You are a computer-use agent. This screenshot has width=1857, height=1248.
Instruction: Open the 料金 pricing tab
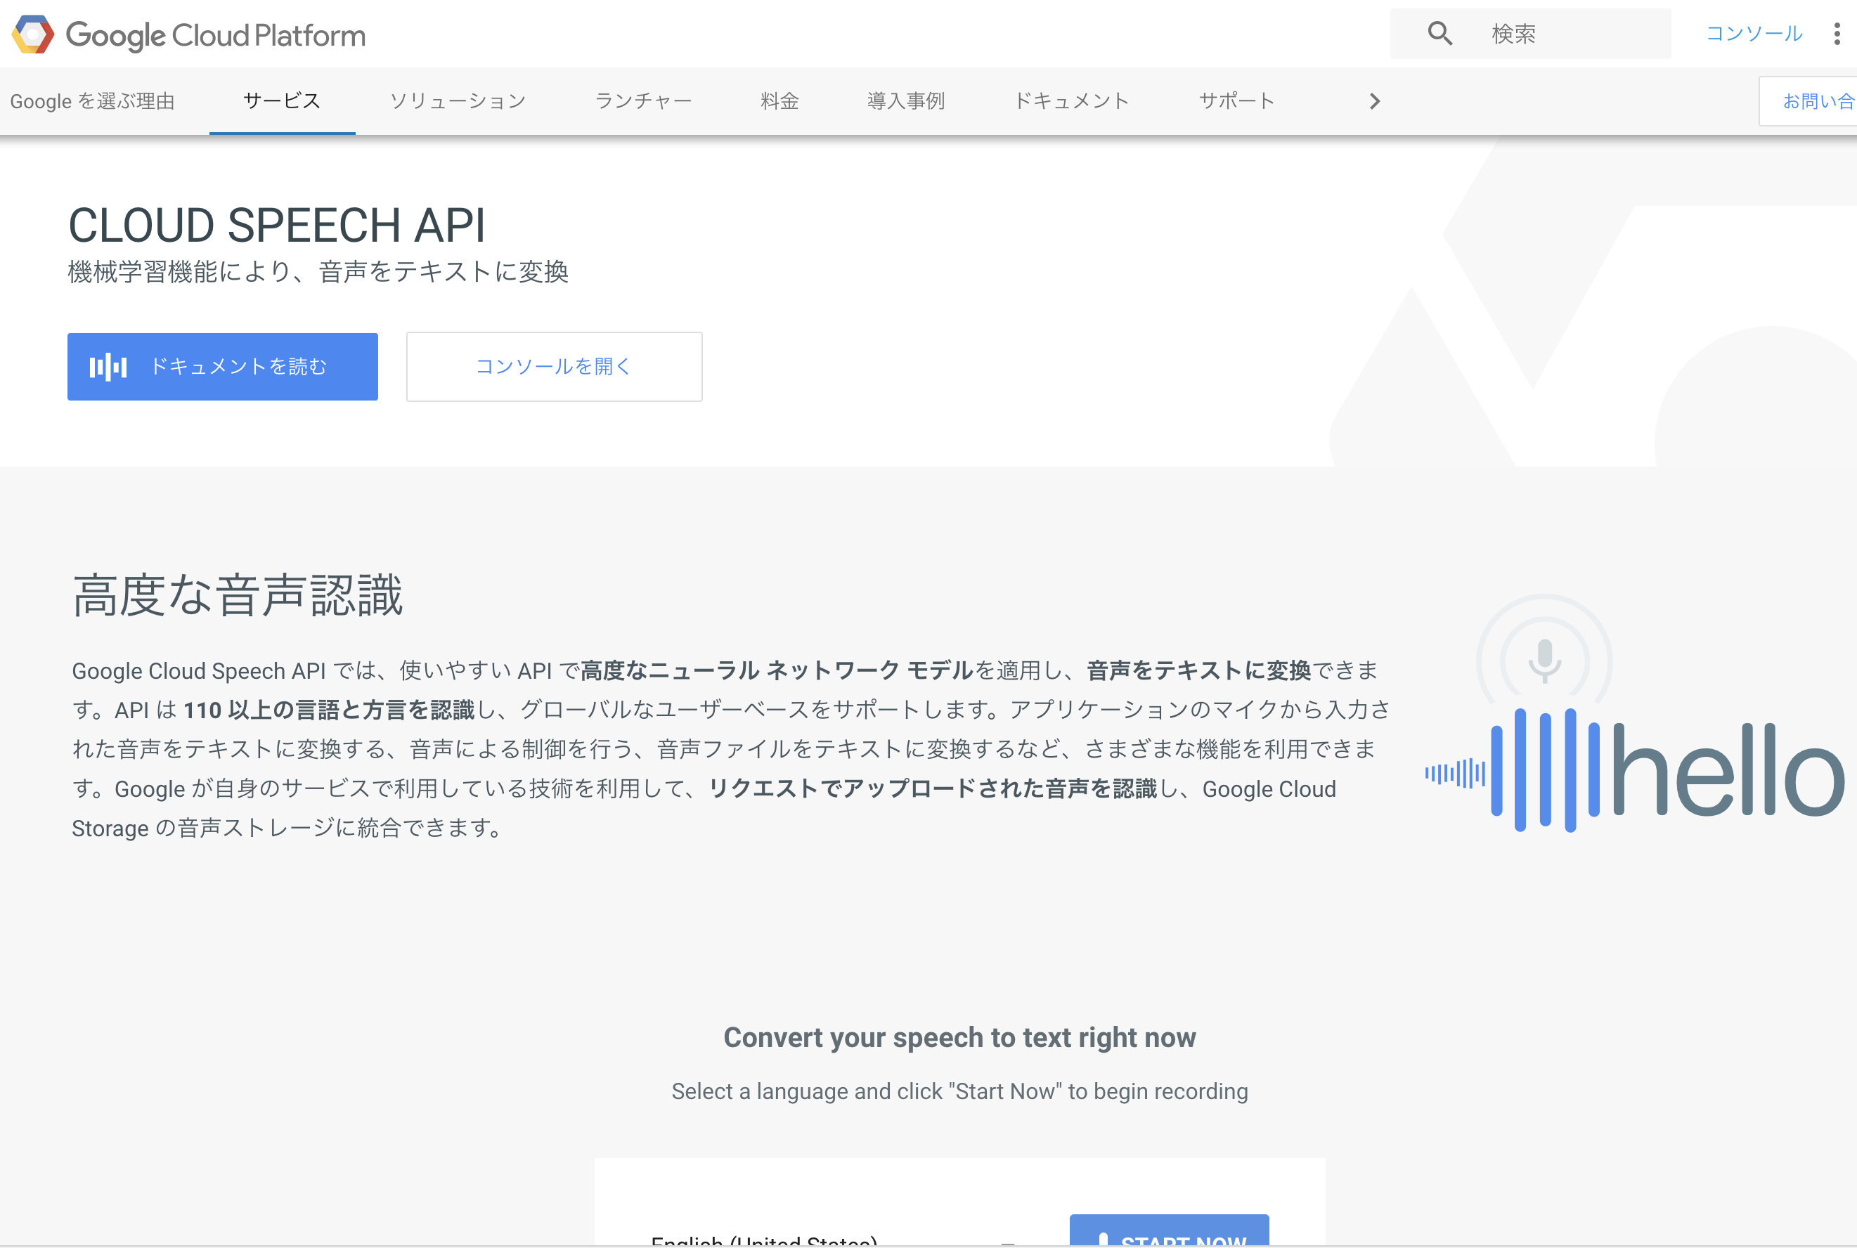click(x=779, y=101)
